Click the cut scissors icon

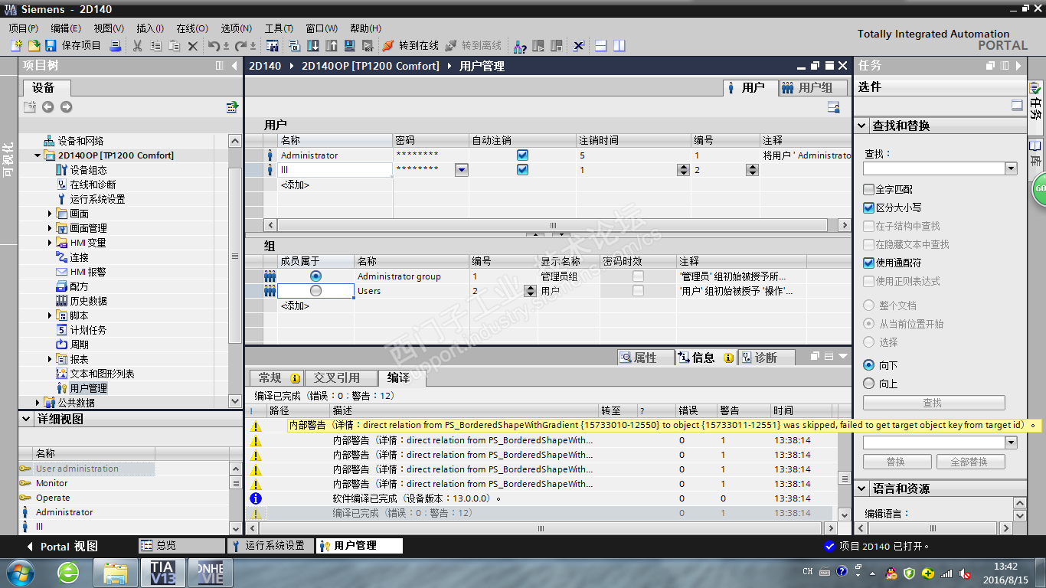[x=137, y=46]
